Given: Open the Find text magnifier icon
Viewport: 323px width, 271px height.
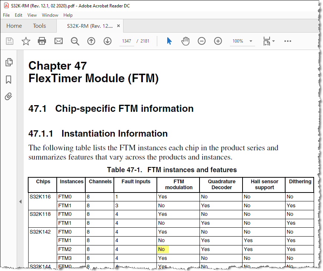Looking at the screenshot, I should click(x=75, y=41).
